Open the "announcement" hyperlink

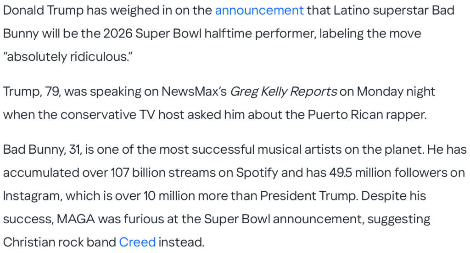coord(259,10)
